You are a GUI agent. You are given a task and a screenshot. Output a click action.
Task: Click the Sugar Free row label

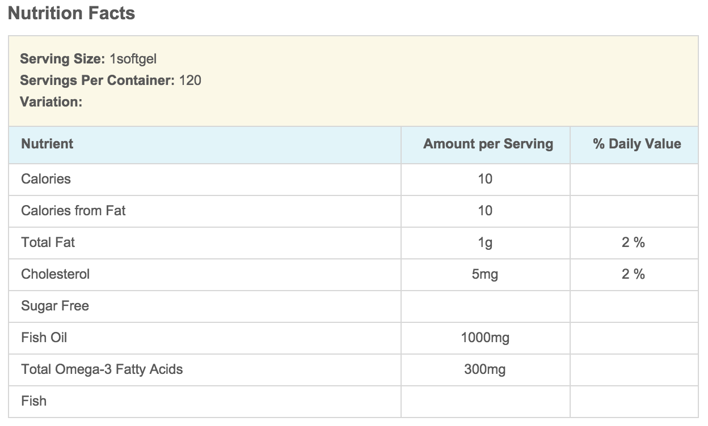click(55, 306)
